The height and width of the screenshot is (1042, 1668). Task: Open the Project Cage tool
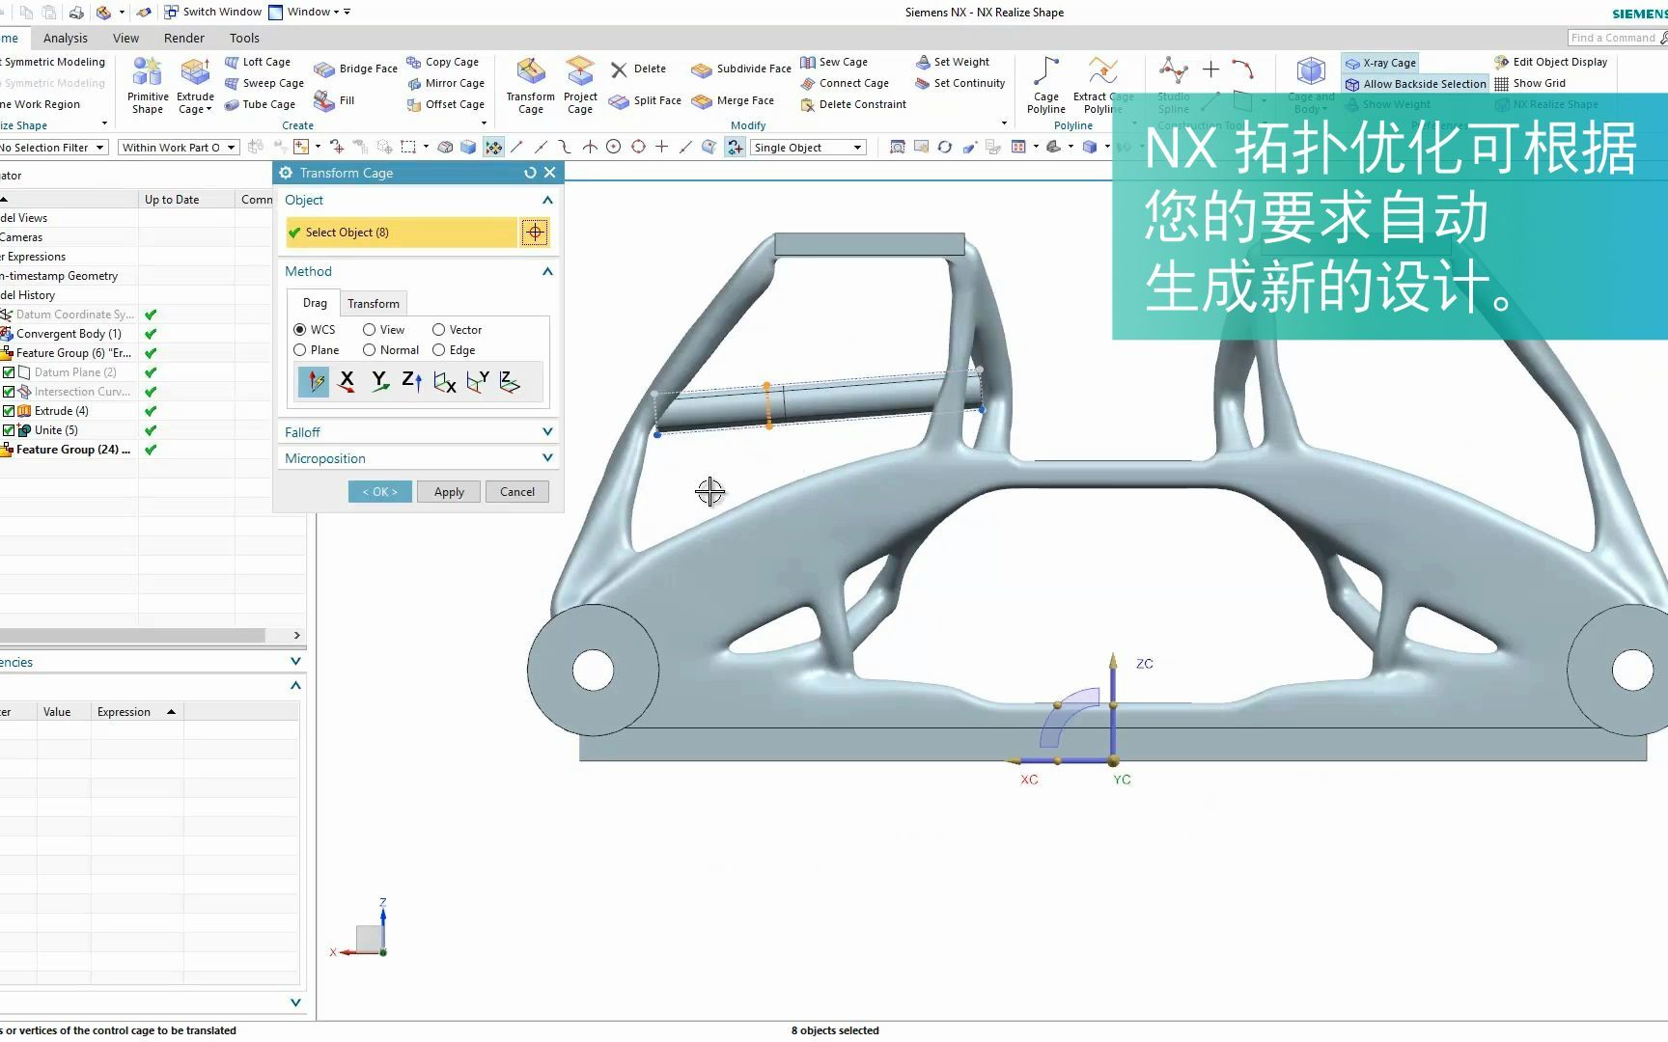pyautogui.click(x=580, y=85)
